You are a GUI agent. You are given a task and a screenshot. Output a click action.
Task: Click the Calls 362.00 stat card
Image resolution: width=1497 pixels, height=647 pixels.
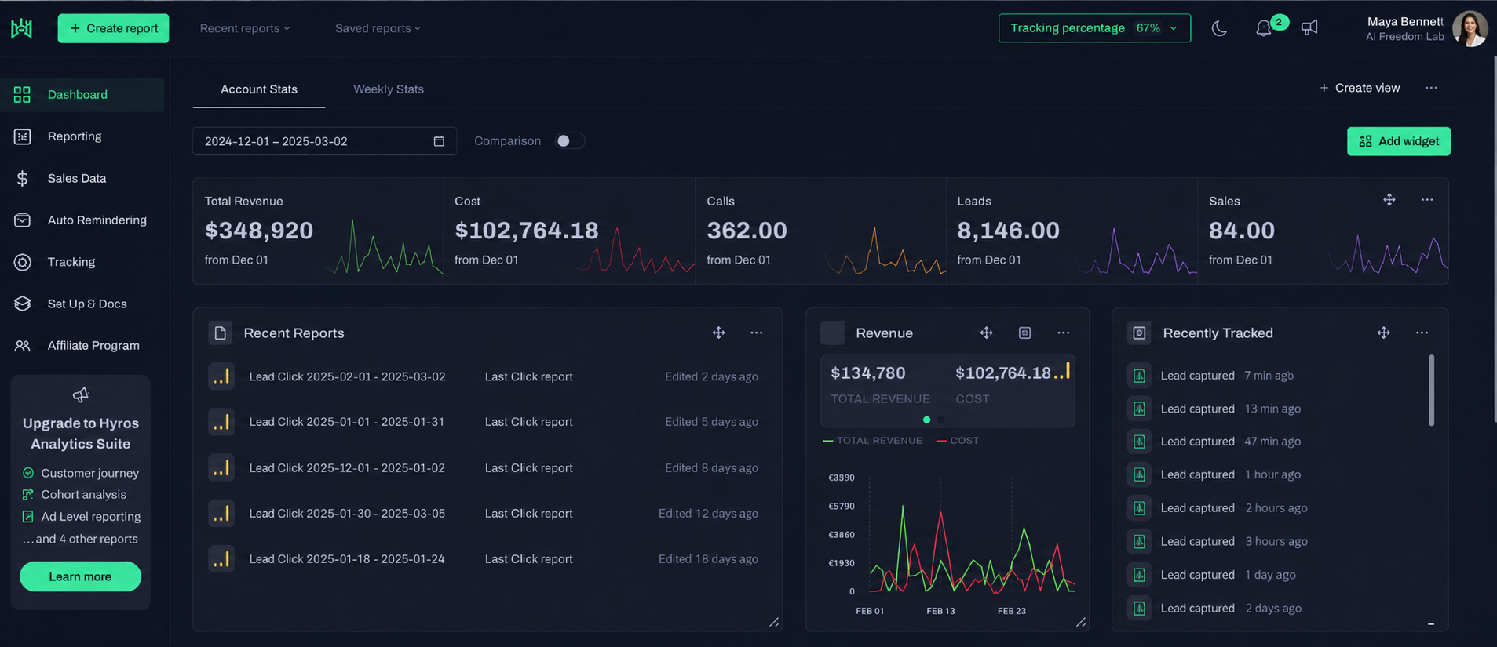point(820,231)
